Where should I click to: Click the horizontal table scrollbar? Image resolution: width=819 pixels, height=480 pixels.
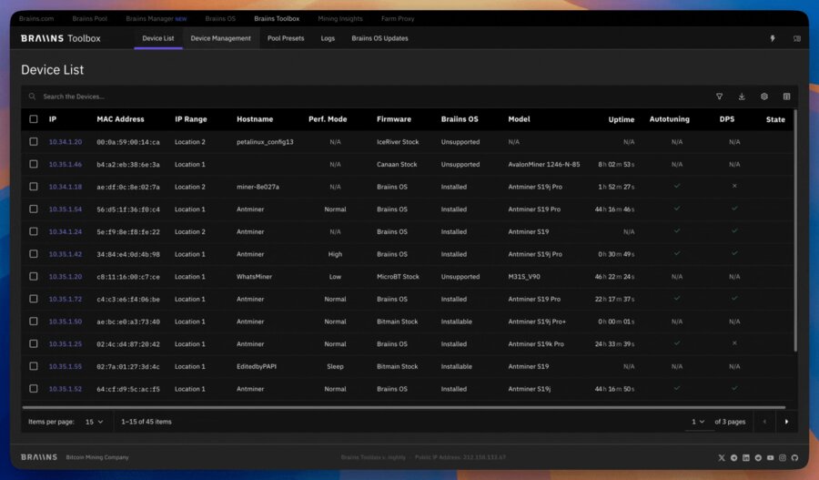[x=404, y=407]
